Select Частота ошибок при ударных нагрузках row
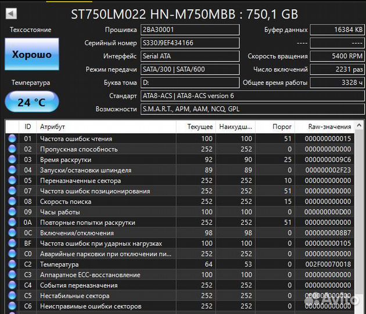The image size is (366, 314). pos(180,243)
